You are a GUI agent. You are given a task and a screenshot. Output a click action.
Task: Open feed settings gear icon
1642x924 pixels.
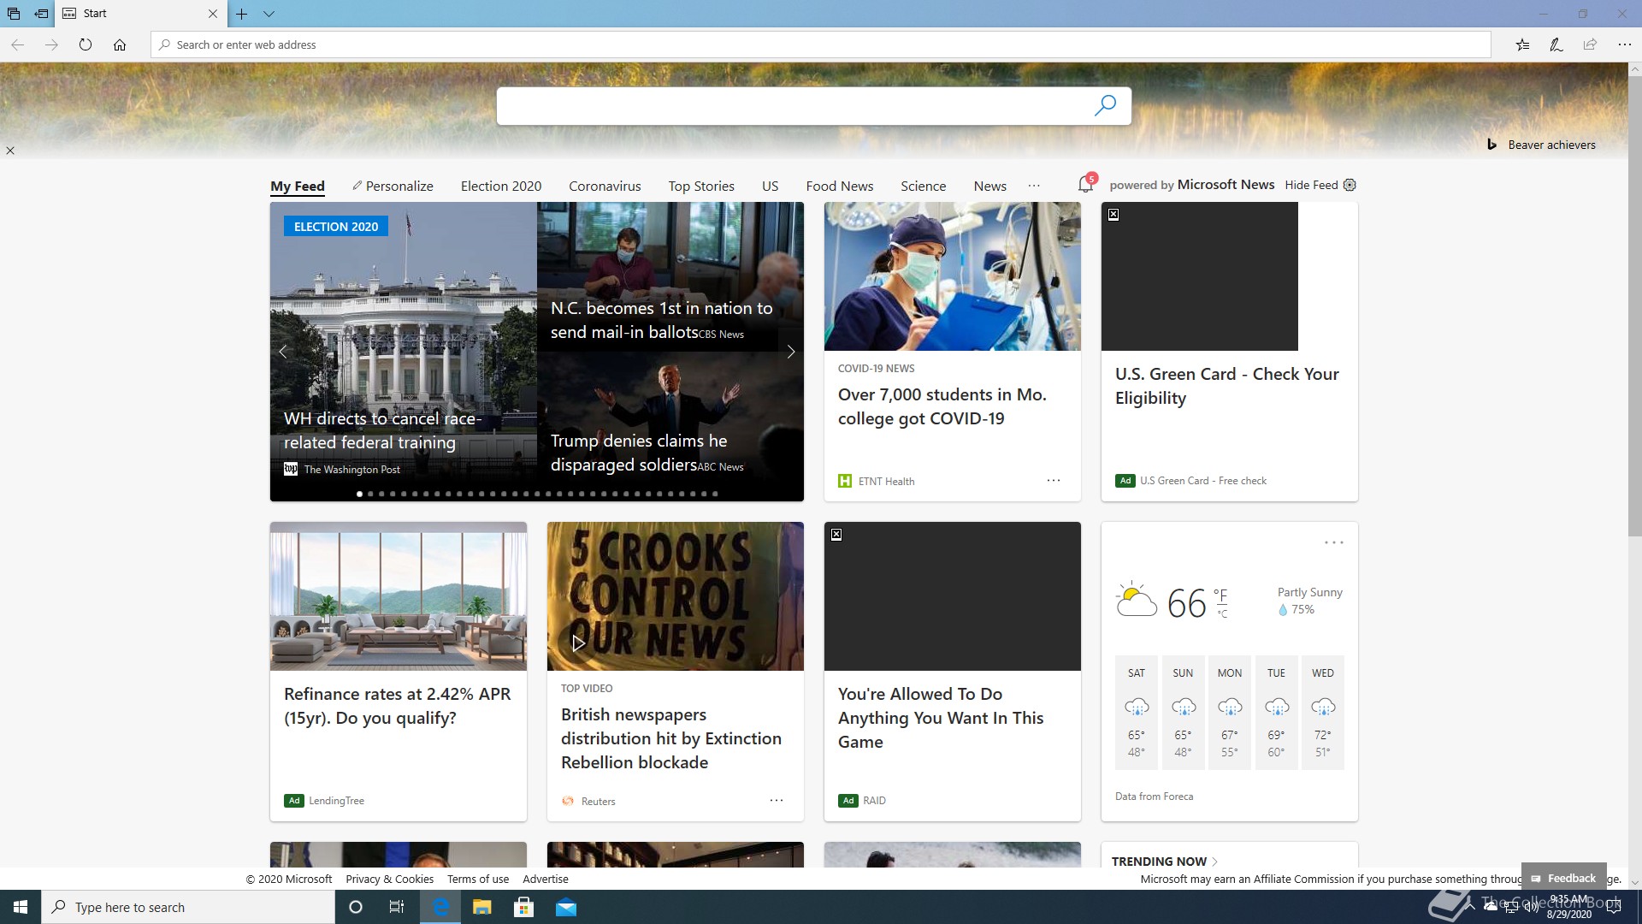[1350, 185]
